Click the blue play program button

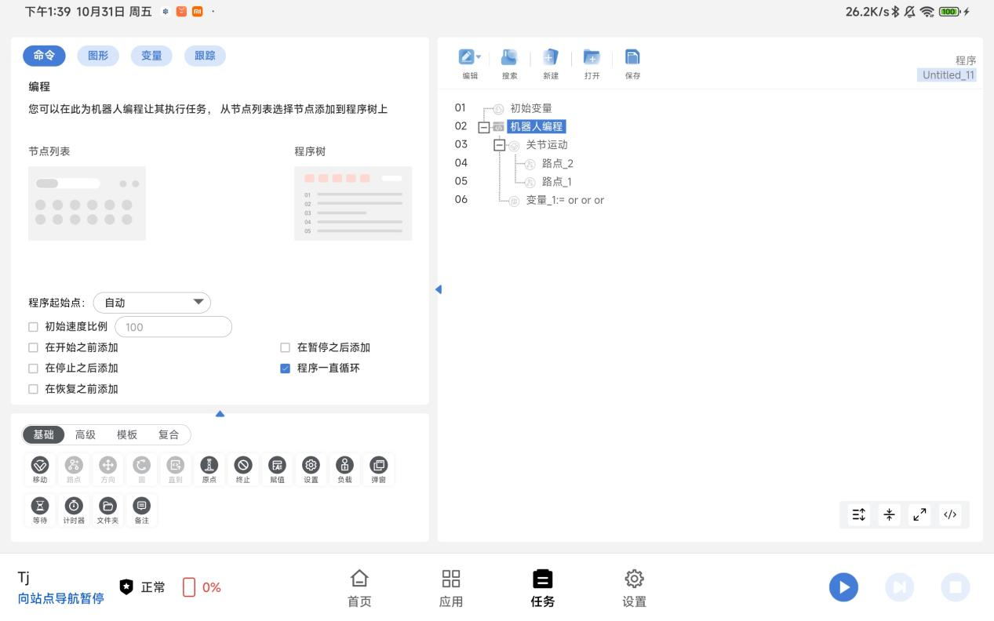click(x=843, y=587)
